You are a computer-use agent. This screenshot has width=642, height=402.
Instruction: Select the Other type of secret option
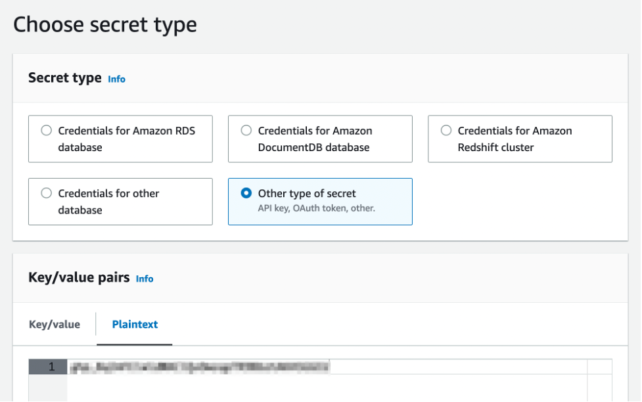pos(246,193)
